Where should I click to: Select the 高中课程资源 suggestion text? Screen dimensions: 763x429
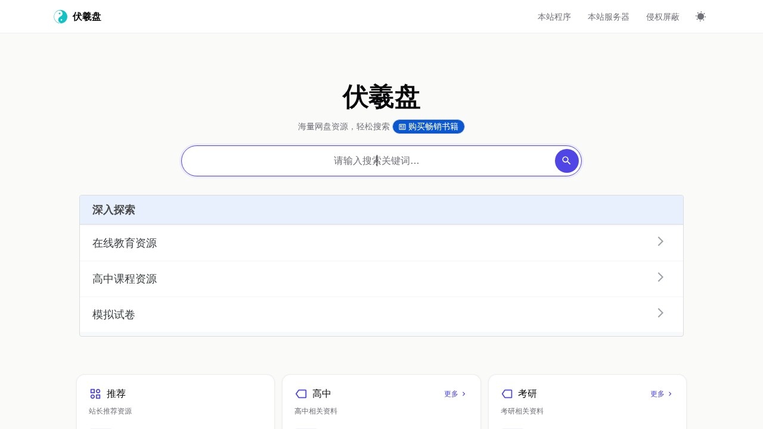[x=125, y=279]
